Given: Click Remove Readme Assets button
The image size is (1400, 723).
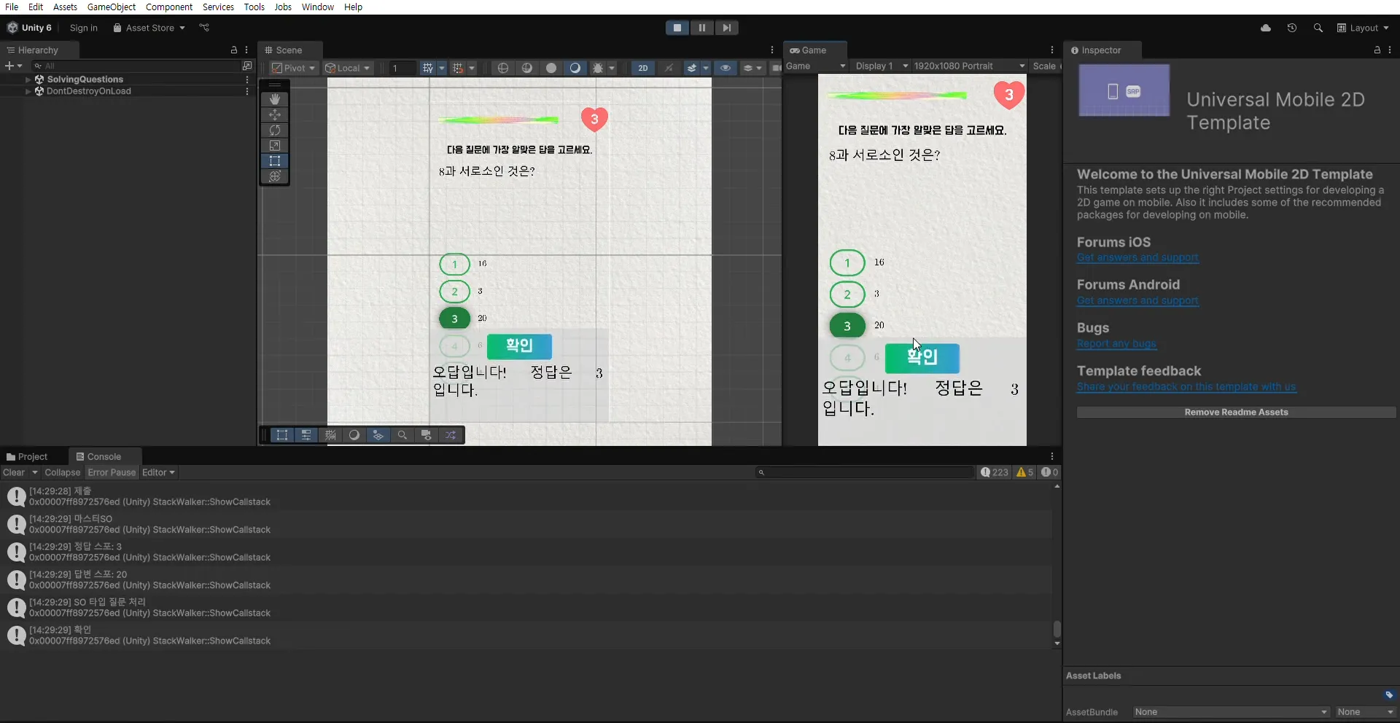Looking at the screenshot, I should [1236, 412].
